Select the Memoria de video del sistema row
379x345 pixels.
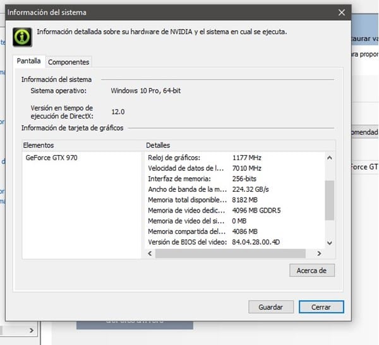click(235, 221)
